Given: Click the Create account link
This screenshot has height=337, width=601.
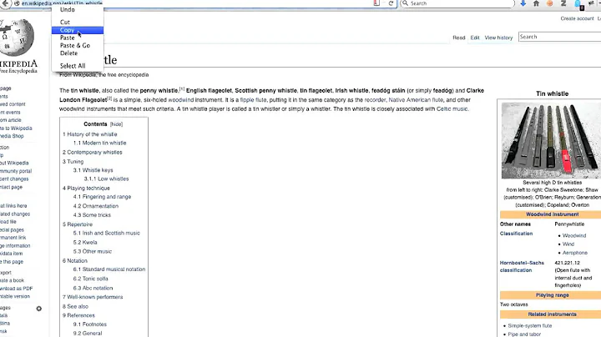Looking at the screenshot, I should (x=577, y=18).
